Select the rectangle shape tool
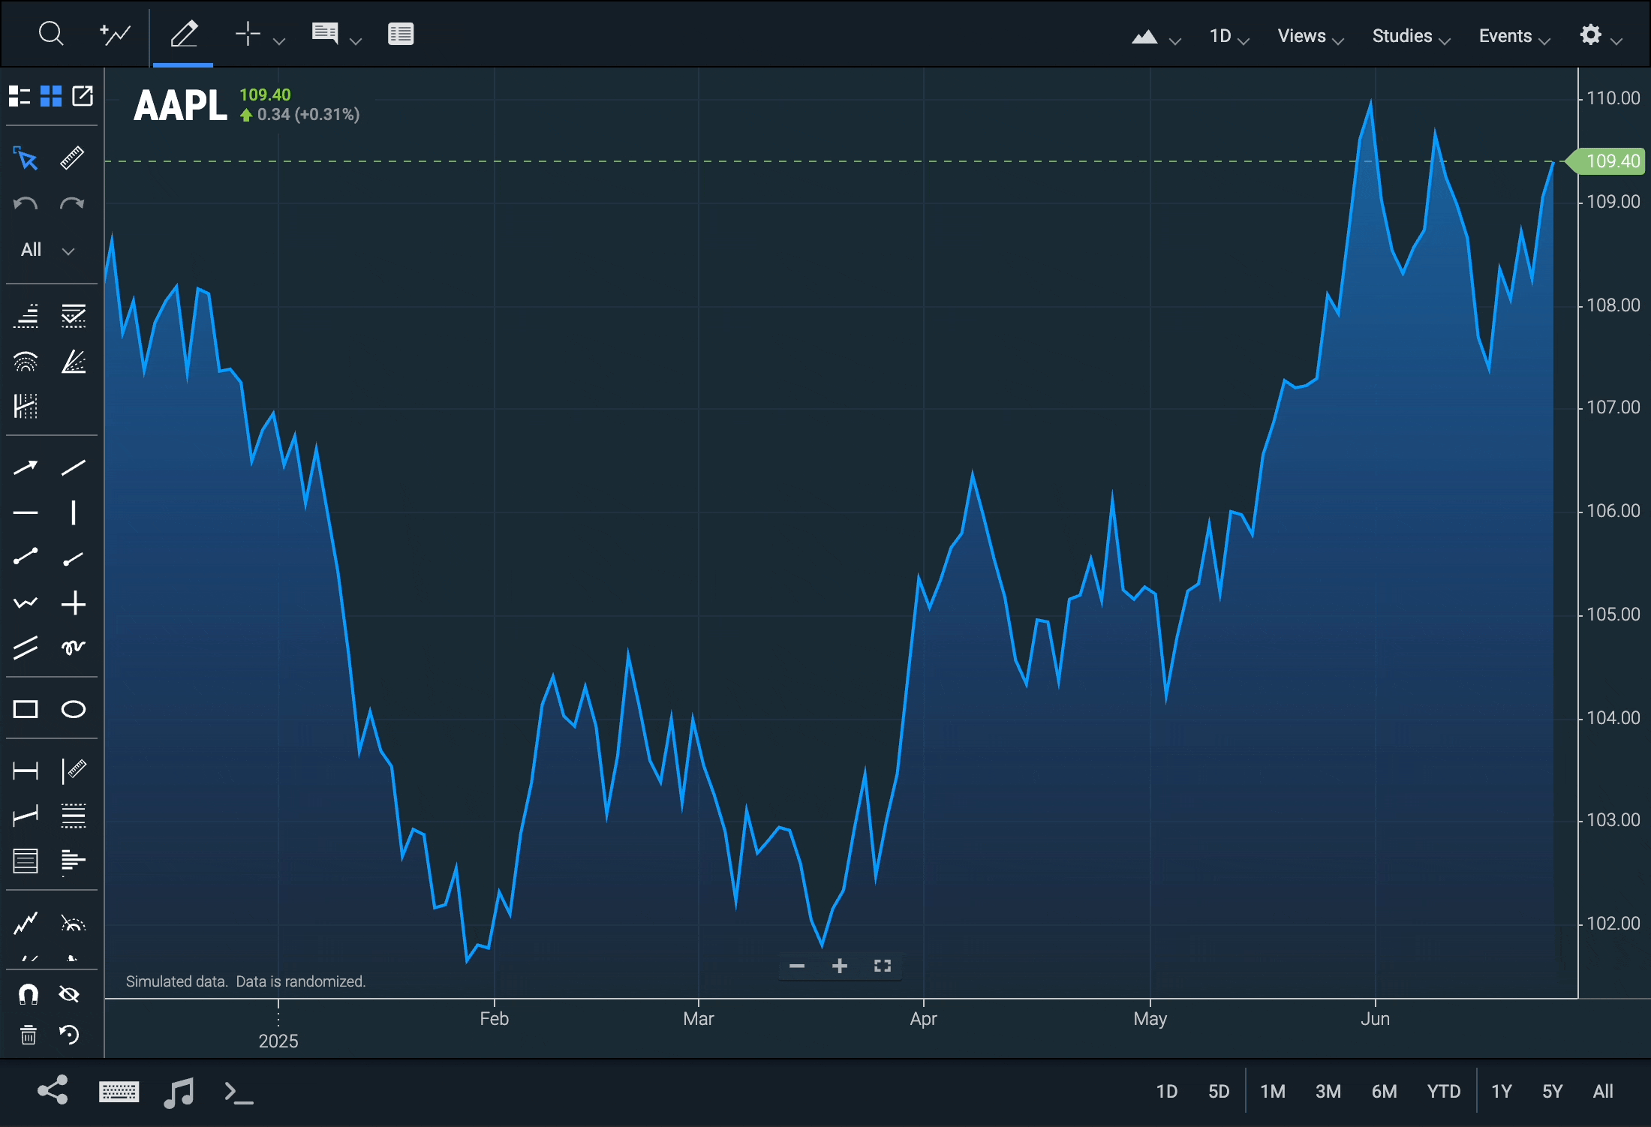The height and width of the screenshot is (1127, 1651). (26, 710)
